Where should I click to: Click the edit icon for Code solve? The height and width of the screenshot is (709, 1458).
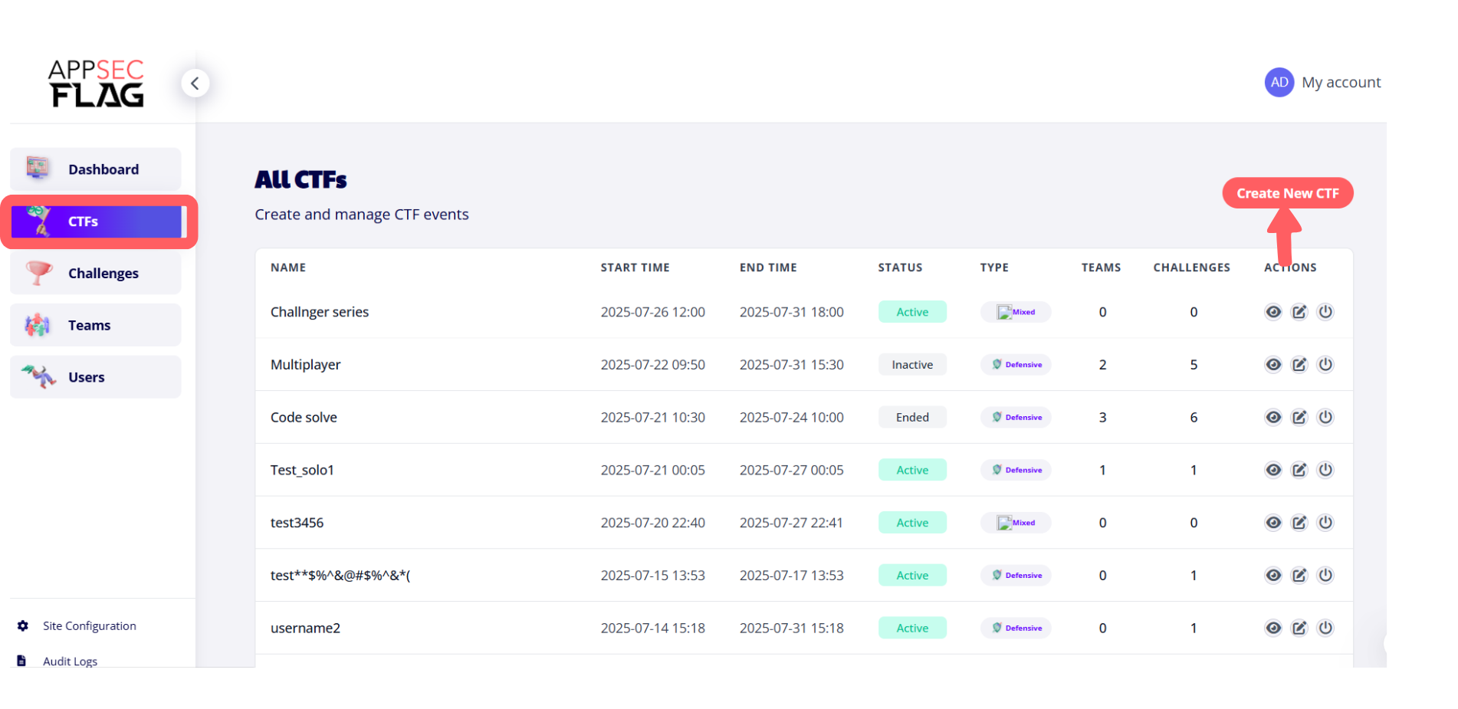[1299, 417]
